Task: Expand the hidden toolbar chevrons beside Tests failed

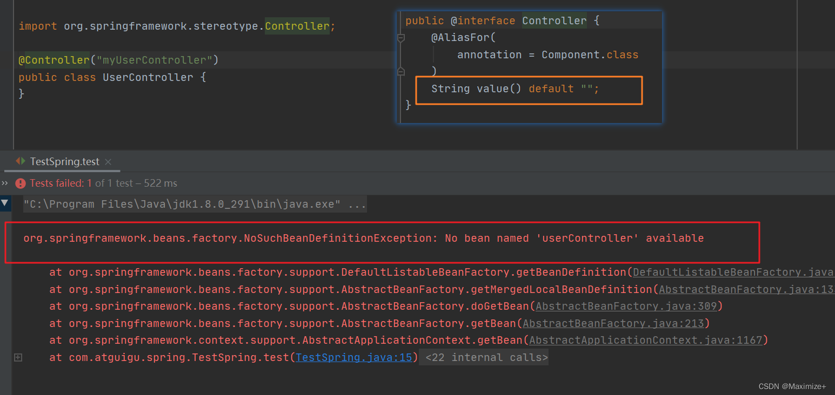Action: [5, 183]
